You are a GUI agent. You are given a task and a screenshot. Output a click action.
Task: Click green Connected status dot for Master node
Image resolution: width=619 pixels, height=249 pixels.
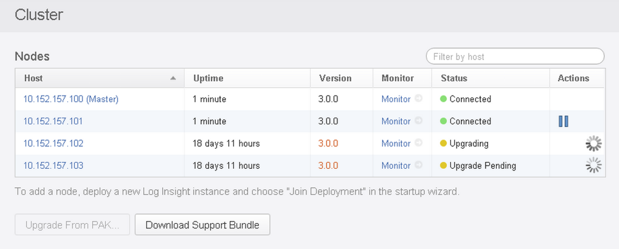(x=443, y=99)
